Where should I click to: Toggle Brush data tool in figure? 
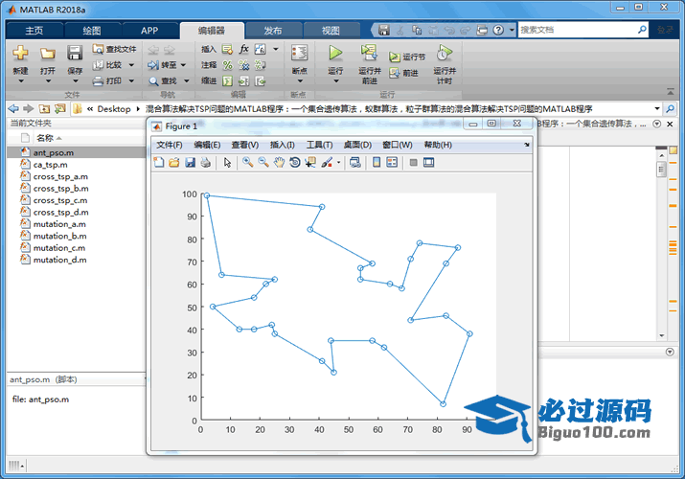click(327, 163)
